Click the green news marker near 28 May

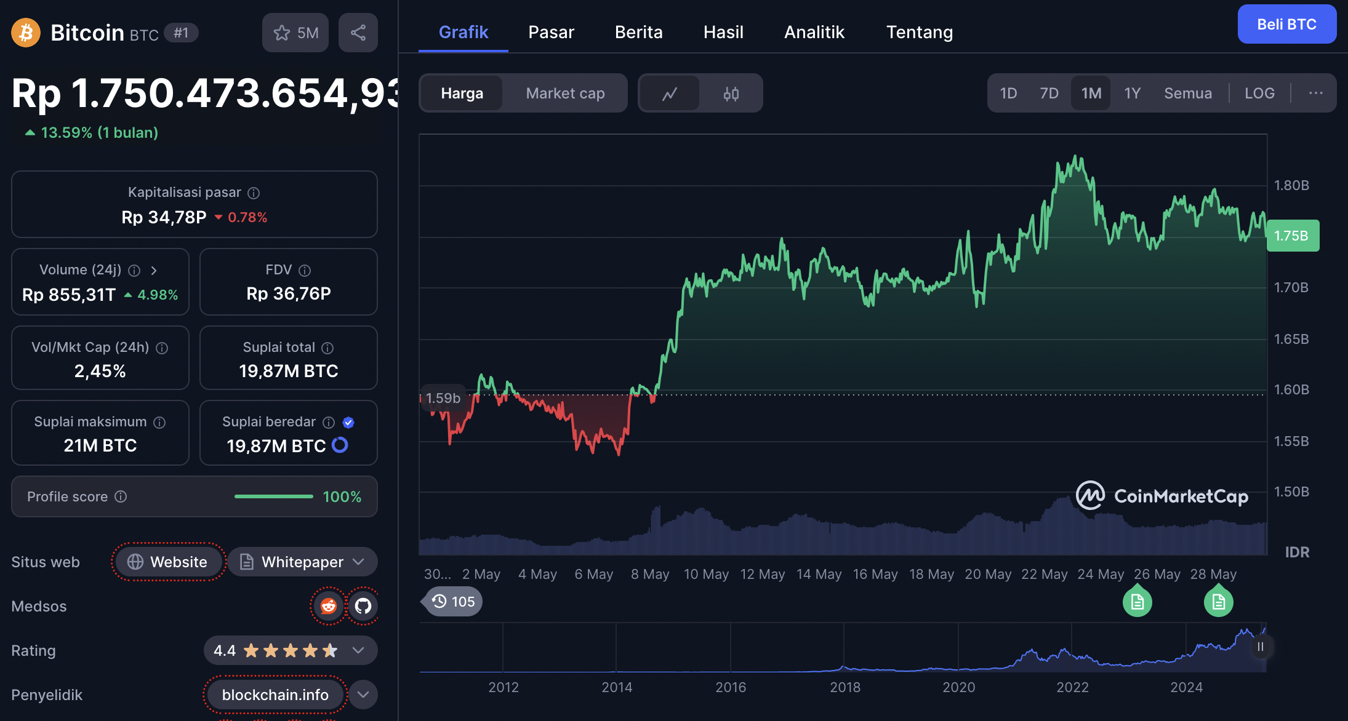tap(1218, 601)
